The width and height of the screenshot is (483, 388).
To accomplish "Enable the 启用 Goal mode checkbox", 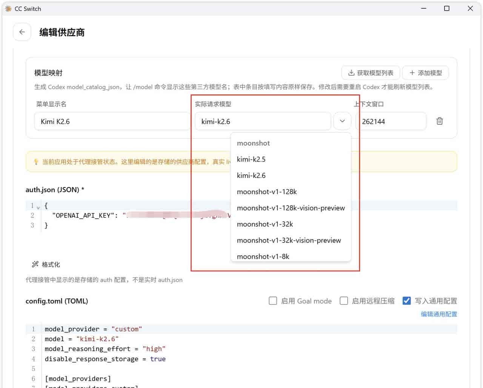I will (273, 301).
